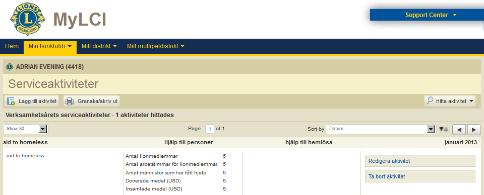Open the Hitta aktivitet dropdown arrow

pyautogui.click(x=471, y=101)
